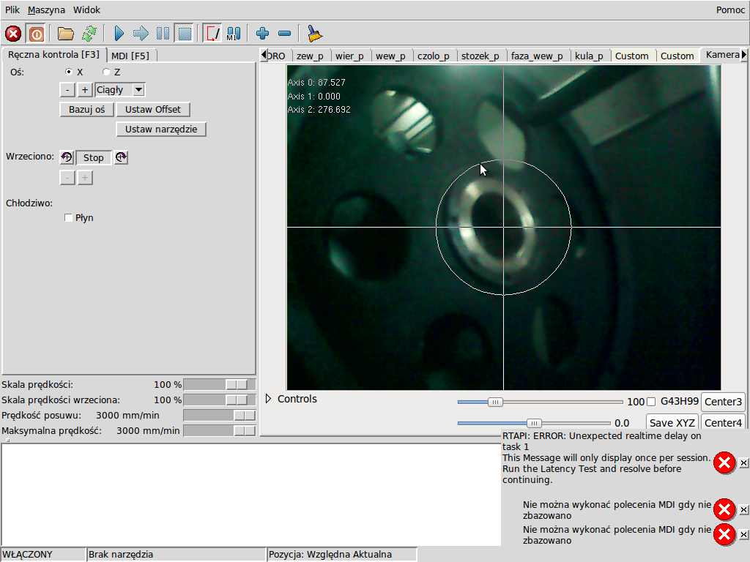Expand the Controls section

tap(268, 399)
